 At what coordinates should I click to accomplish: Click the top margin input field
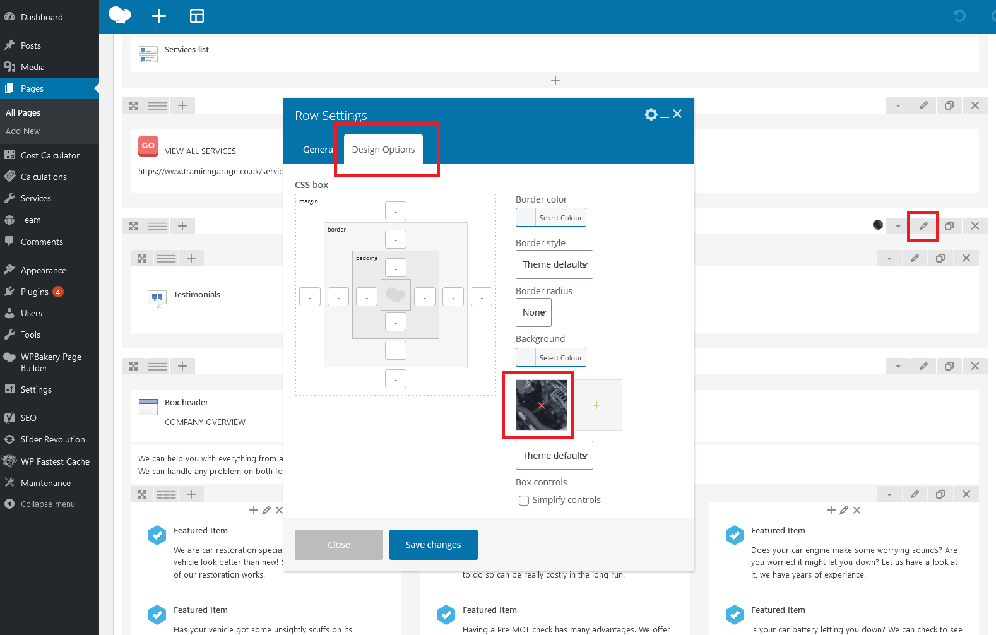(396, 211)
